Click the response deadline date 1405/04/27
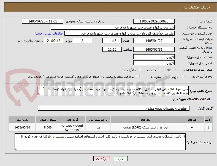The height and width of the screenshot is (166, 217). click(x=154, y=41)
